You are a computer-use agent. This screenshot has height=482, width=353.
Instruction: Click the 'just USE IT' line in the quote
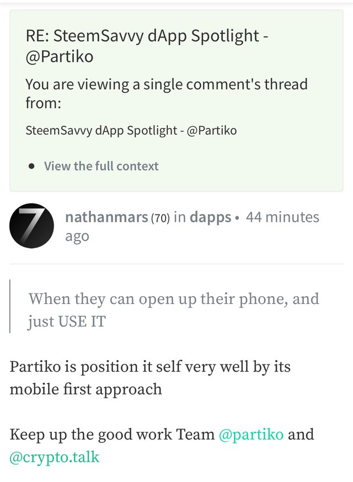coord(67,322)
